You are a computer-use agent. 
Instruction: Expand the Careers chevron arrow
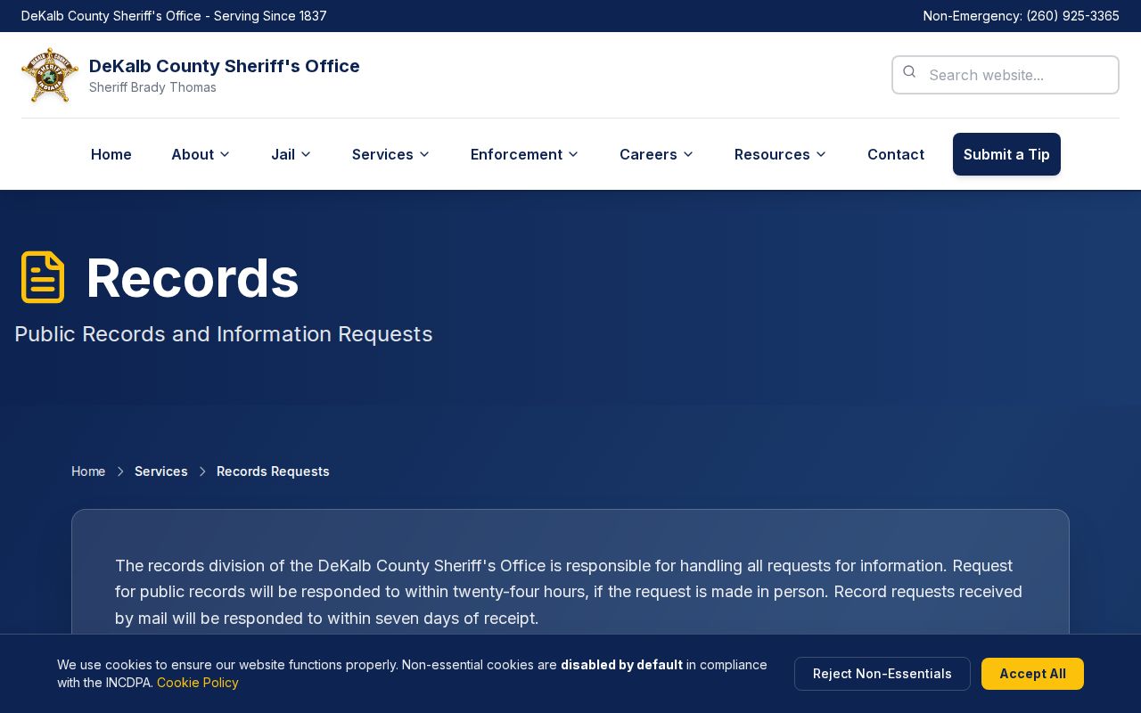(x=688, y=154)
